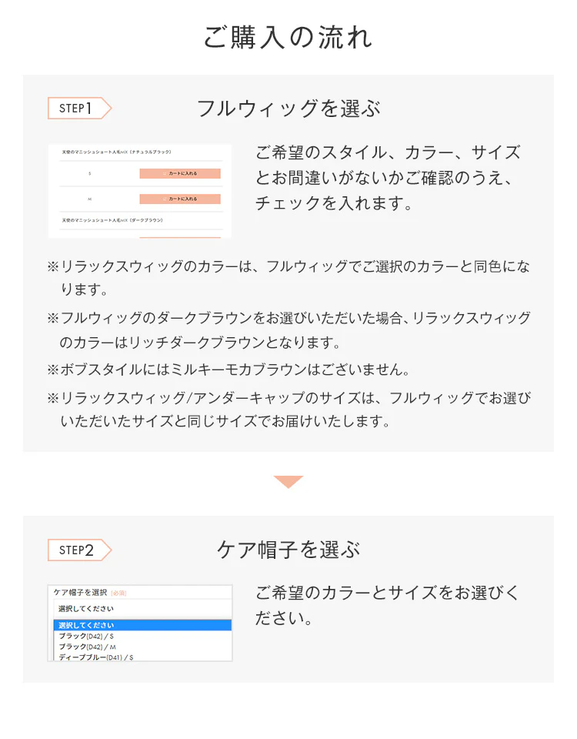
Task: Select the highlighted 選択してください option
Action: 143,625
